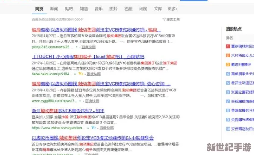254x155 pixels.
Task: Open the 文库 tab
Action: point(158,9)
